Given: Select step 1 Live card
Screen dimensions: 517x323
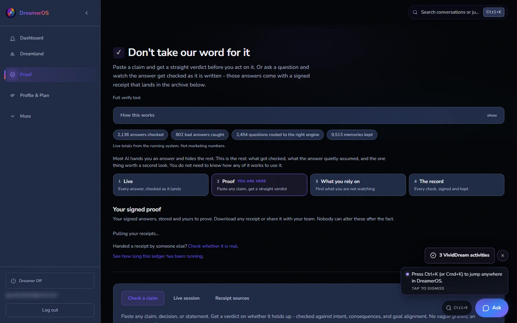Looking at the screenshot, I should coord(160,185).
